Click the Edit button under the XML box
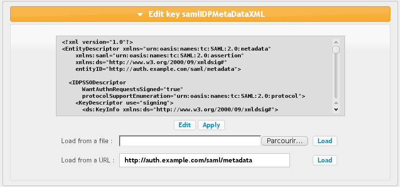The width and height of the screenshot is (400, 187). coord(185,125)
